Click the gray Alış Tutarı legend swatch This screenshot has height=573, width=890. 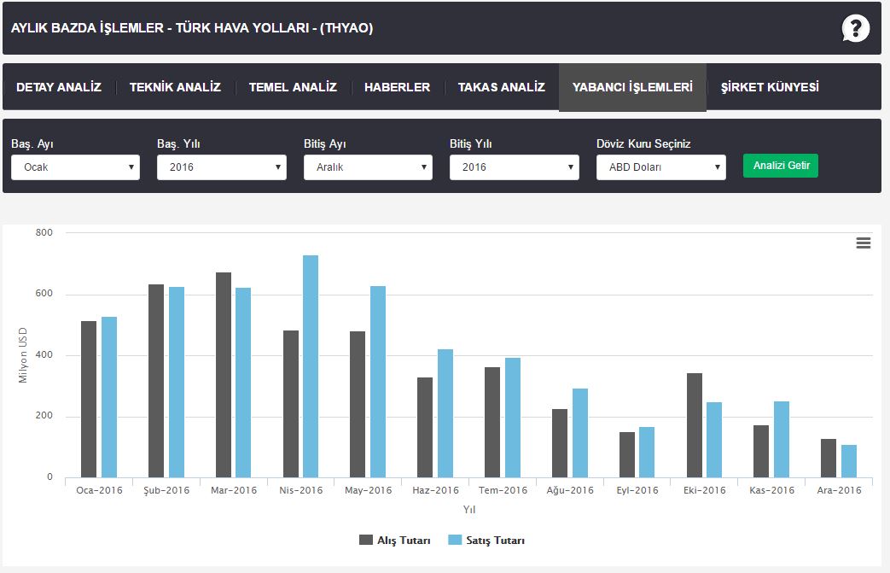[x=365, y=540]
